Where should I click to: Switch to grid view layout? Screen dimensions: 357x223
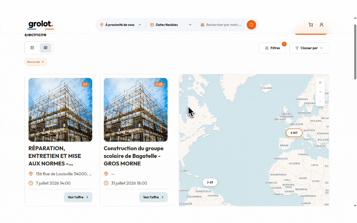tap(32, 48)
